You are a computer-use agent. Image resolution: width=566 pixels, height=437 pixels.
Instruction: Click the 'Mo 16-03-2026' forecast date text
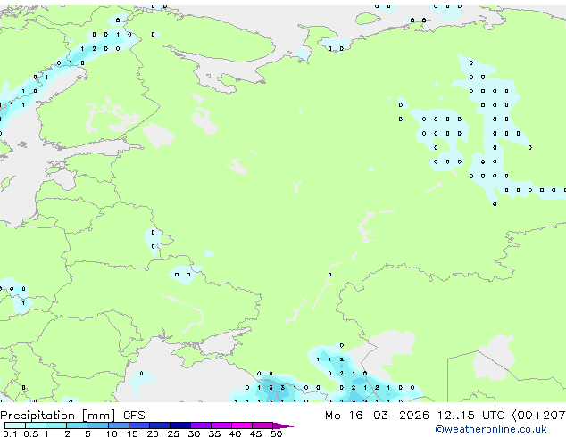[377, 416]
